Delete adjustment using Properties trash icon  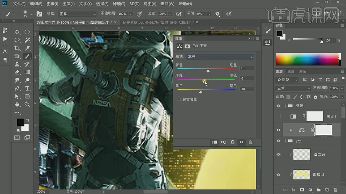click(250, 142)
